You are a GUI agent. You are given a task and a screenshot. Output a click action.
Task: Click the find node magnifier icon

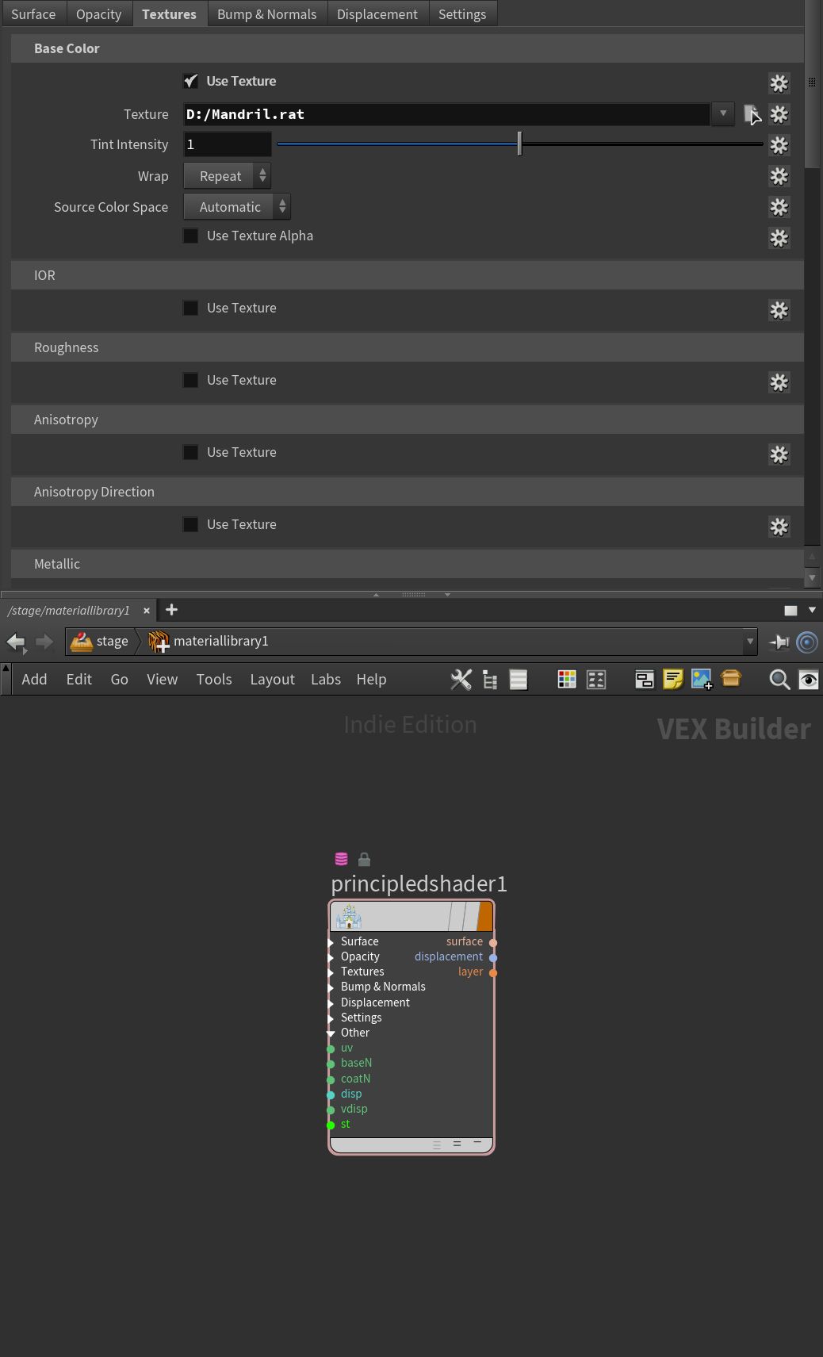click(779, 680)
